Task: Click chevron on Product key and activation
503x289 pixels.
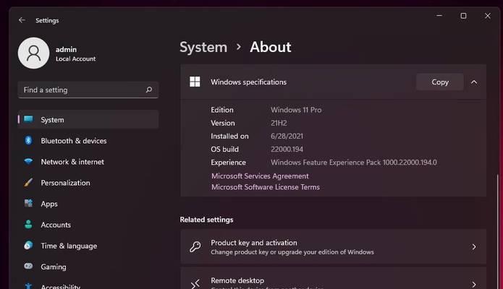Action: (x=474, y=246)
